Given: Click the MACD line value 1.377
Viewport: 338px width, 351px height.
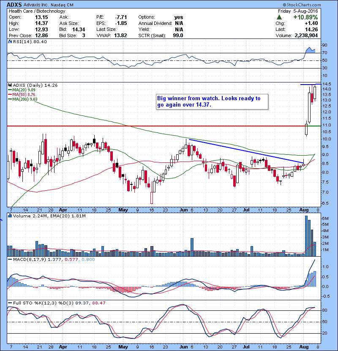Looking at the screenshot, I should 55,260.
